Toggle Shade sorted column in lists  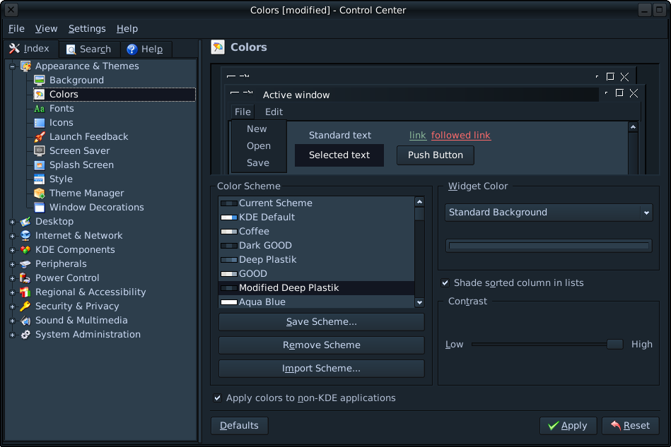pos(445,283)
